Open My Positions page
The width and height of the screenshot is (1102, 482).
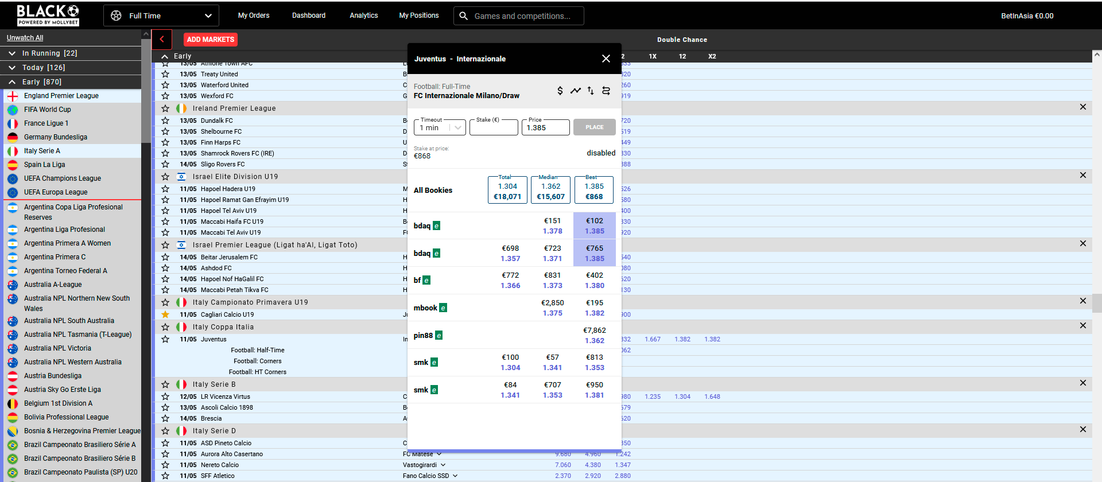tap(419, 15)
